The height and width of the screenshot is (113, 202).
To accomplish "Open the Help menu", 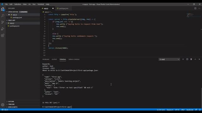I will point(48,4).
